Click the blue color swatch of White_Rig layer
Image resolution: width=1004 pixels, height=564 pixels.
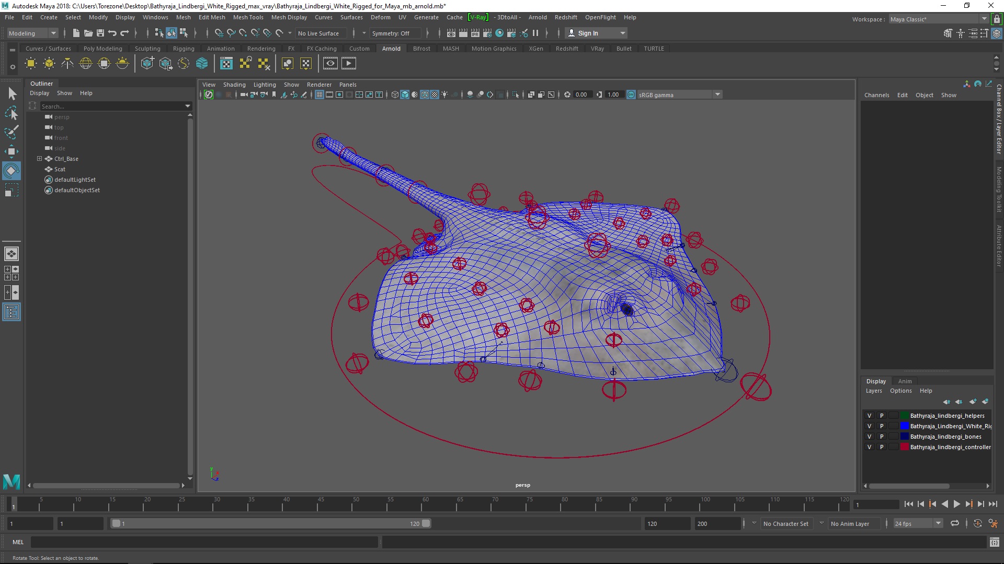coord(904,426)
